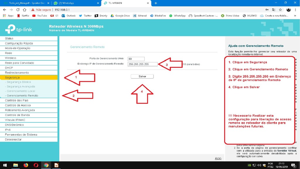This screenshot has height=169, width=300.
Task: Open the Twitter bookmark
Action: pos(85,16)
